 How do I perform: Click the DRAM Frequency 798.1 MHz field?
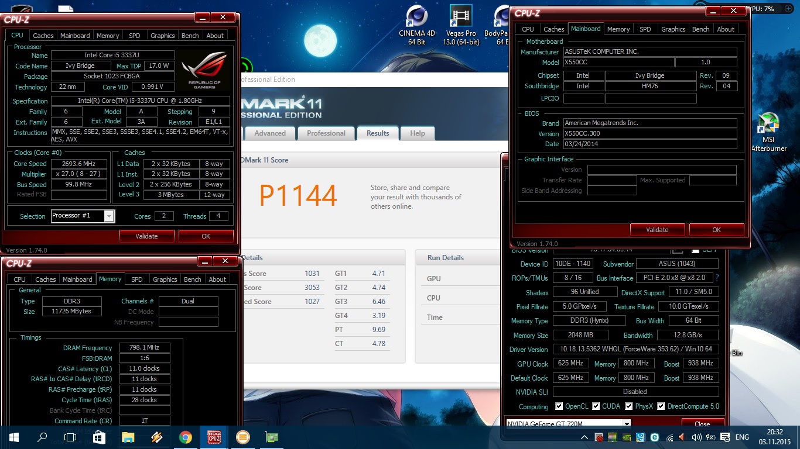pos(145,348)
